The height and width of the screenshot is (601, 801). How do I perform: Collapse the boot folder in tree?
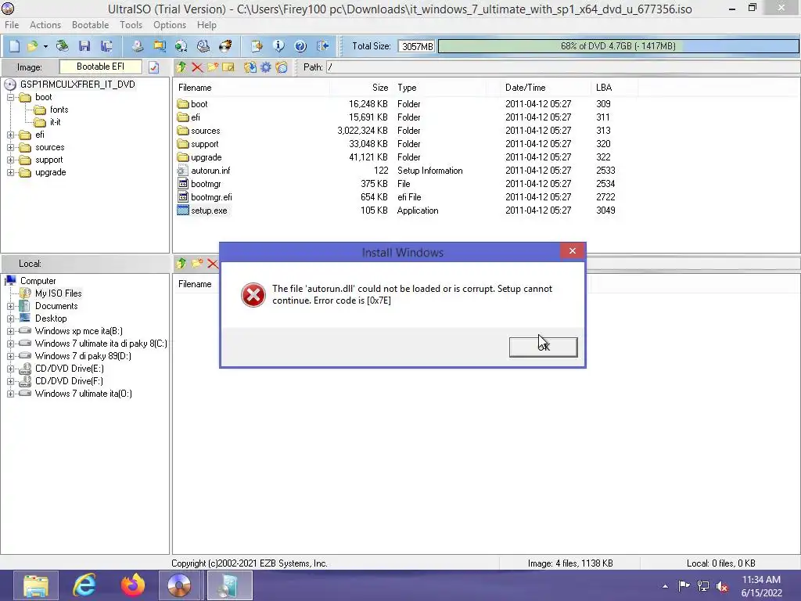tap(10, 97)
